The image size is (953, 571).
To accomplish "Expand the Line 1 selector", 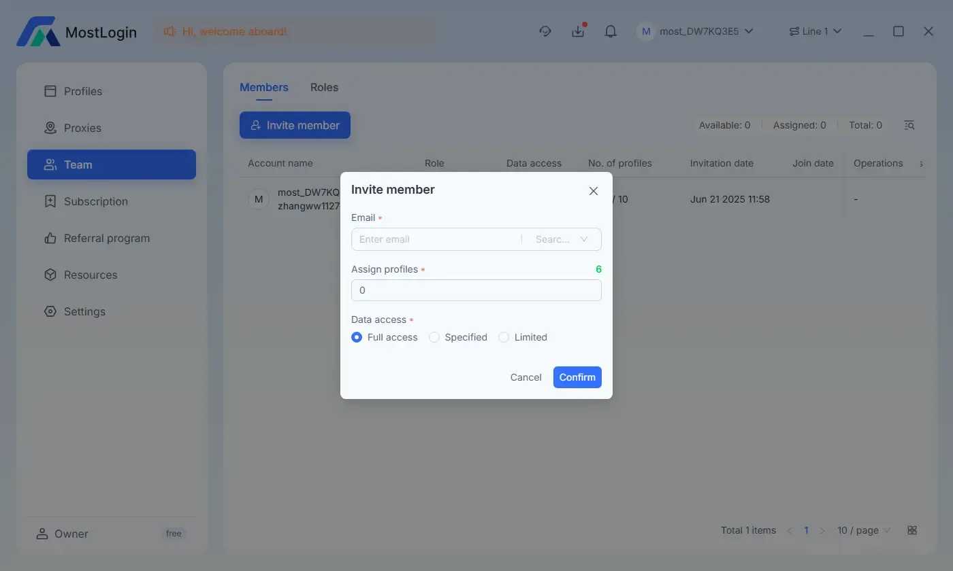I will [815, 31].
